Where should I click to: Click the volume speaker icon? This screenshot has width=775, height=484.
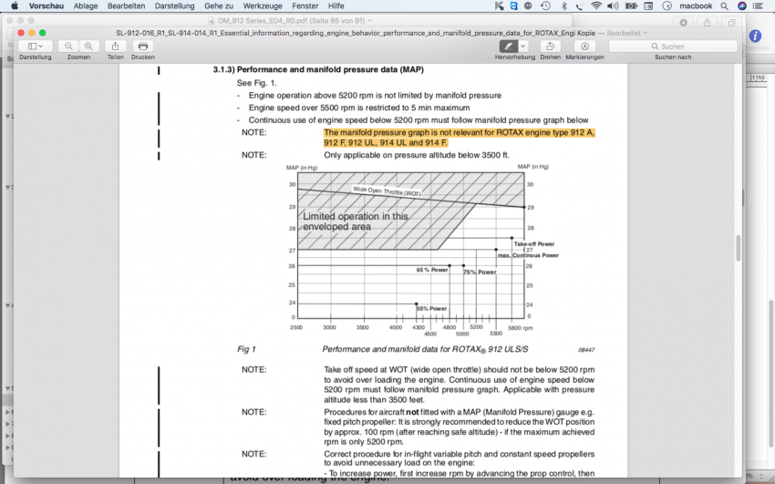click(613, 6)
